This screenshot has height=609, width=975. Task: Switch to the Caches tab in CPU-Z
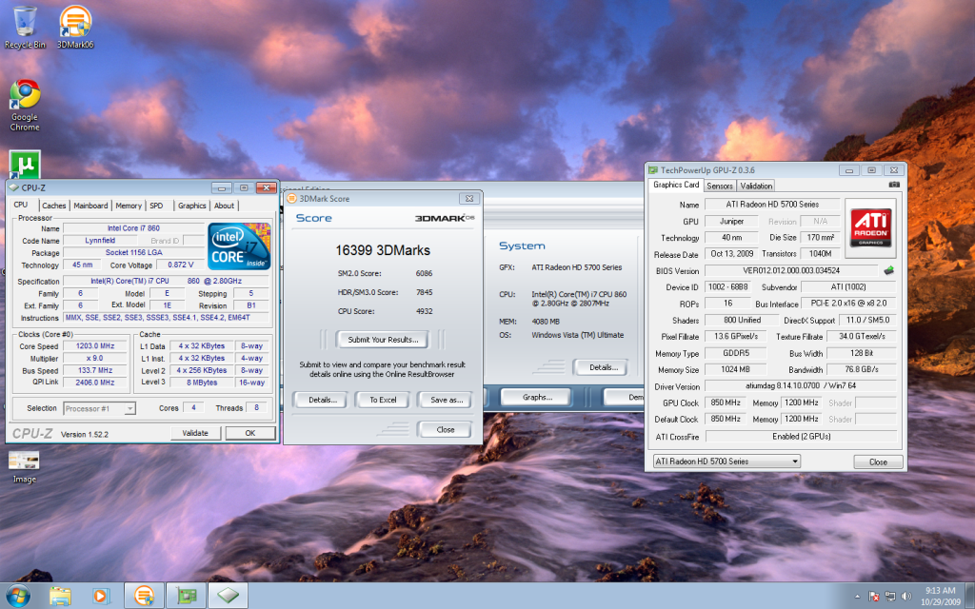(x=53, y=206)
